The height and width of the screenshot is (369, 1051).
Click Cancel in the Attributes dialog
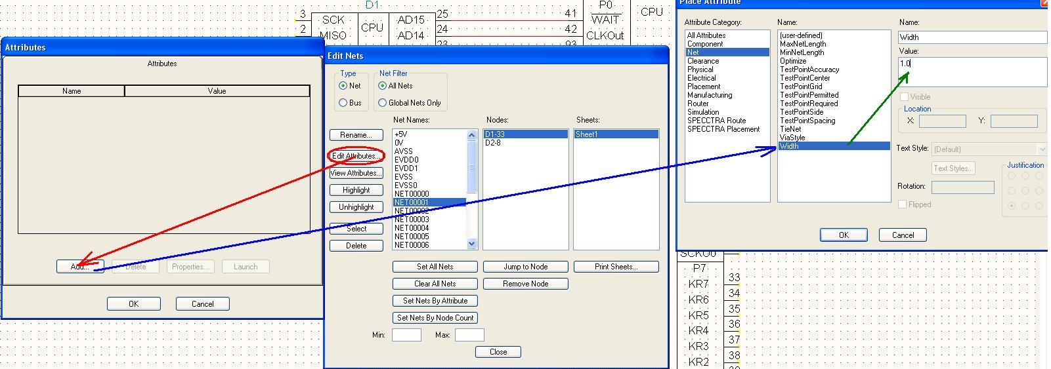click(202, 304)
